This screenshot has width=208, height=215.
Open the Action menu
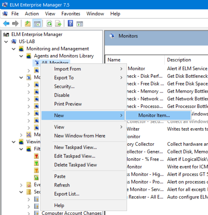click(x=32, y=14)
